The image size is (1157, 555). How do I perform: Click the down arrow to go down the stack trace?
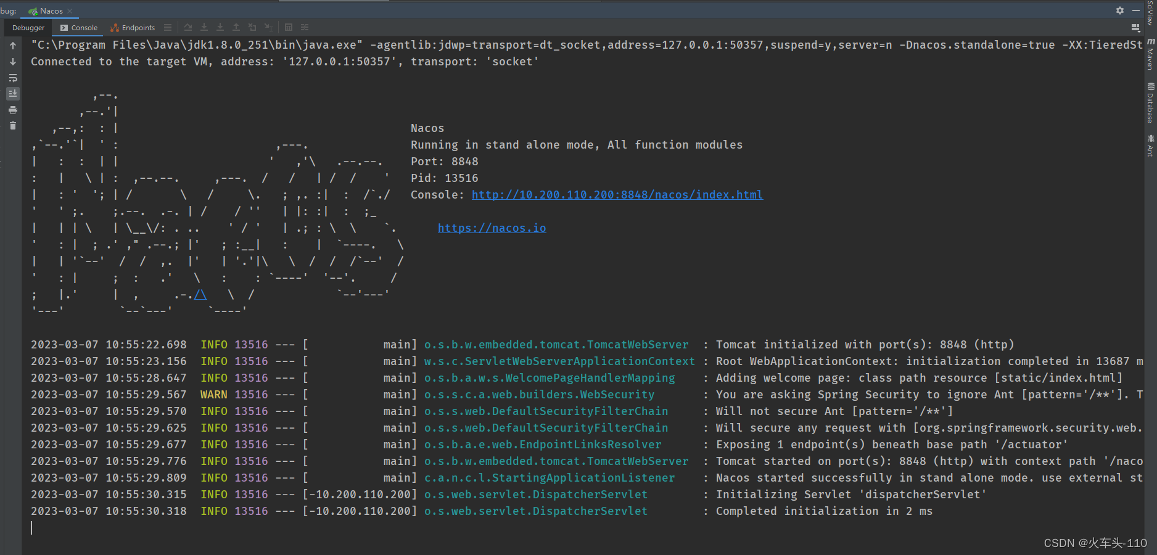pyautogui.click(x=13, y=62)
